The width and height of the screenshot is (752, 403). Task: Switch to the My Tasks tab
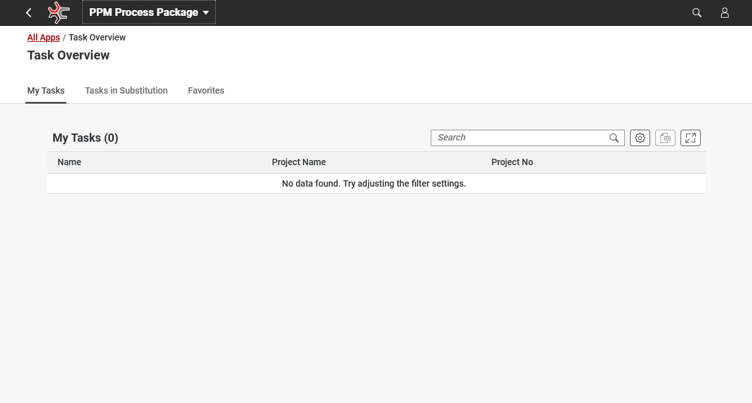coord(46,90)
